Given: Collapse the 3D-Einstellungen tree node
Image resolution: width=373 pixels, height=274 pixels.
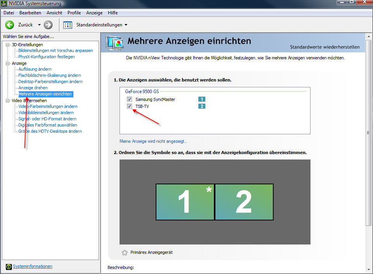Looking at the screenshot, I should click(x=8, y=45).
